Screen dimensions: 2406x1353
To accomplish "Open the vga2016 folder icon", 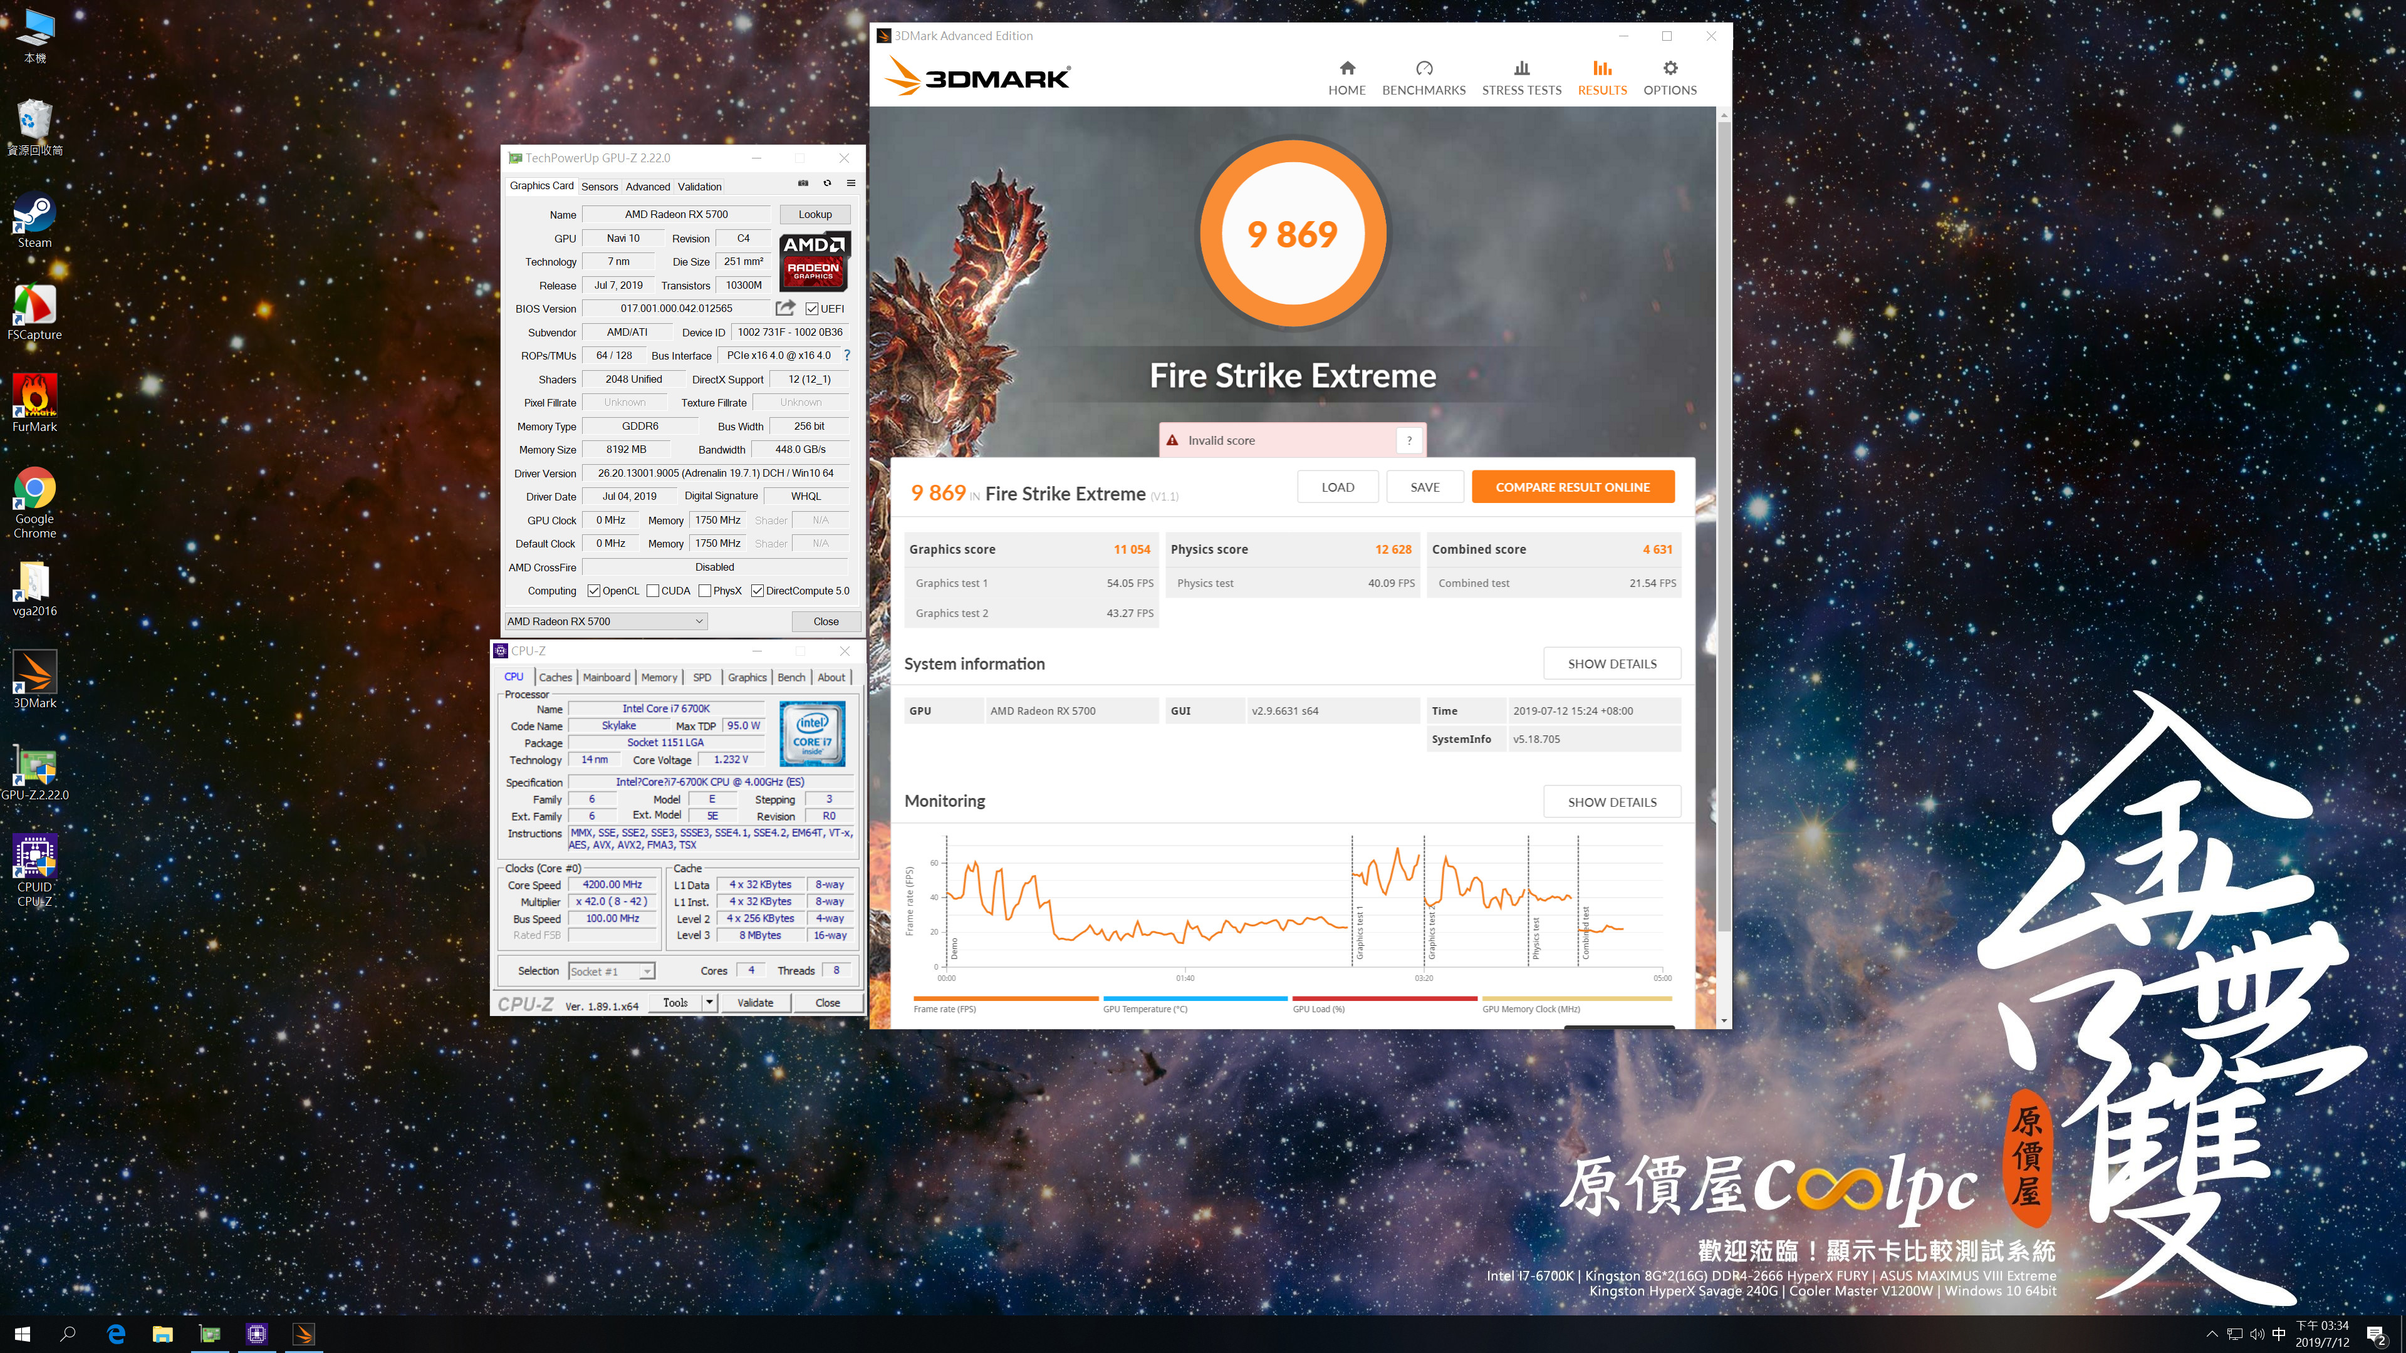I will tap(34, 589).
